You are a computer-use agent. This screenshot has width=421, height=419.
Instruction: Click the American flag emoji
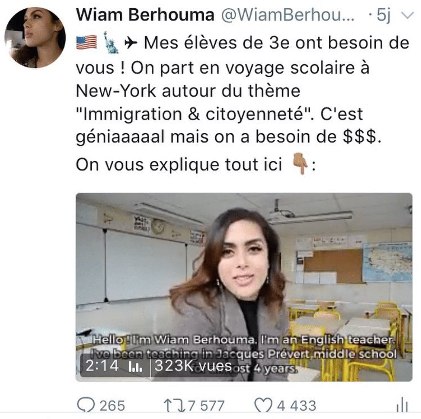[87, 43]
